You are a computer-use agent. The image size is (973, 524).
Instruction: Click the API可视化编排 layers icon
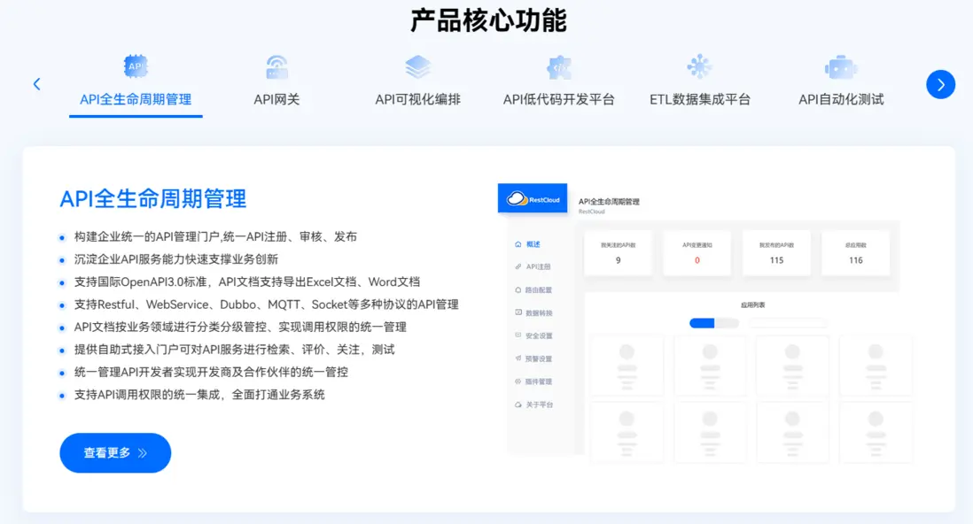point(417,66)
